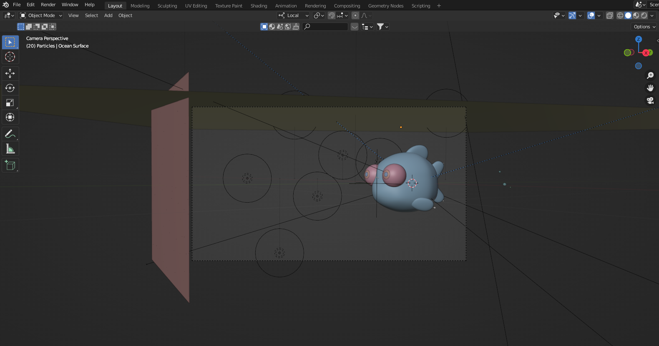Switch to the Modeling workspace tab
Viewport: 659px width, 346px height.
coord(140,6)
